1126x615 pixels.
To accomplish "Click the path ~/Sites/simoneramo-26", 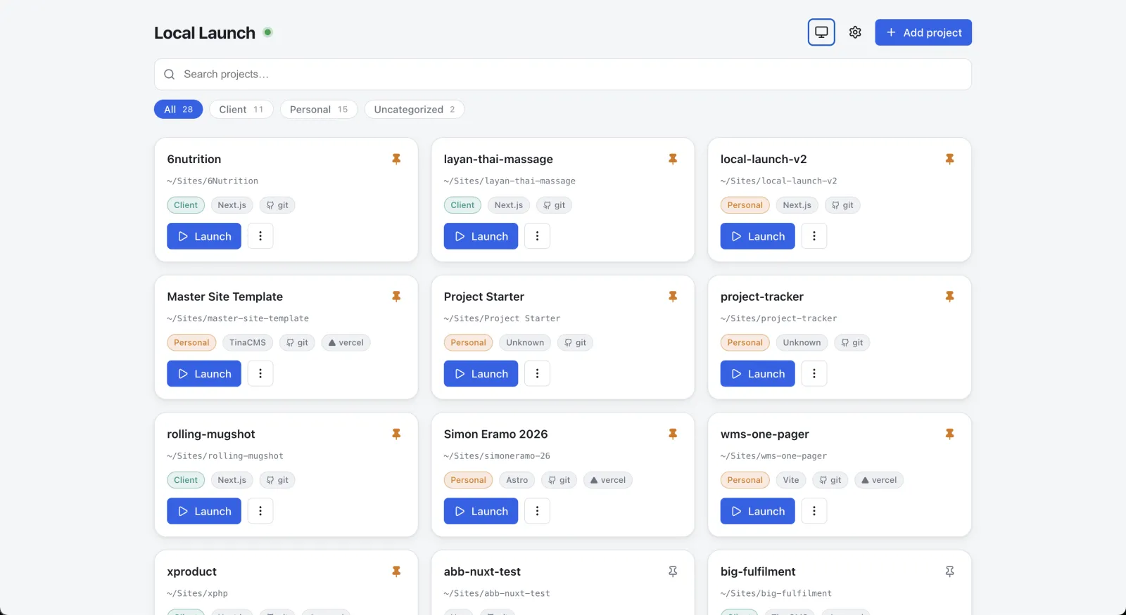I will (x=497, y=456).
